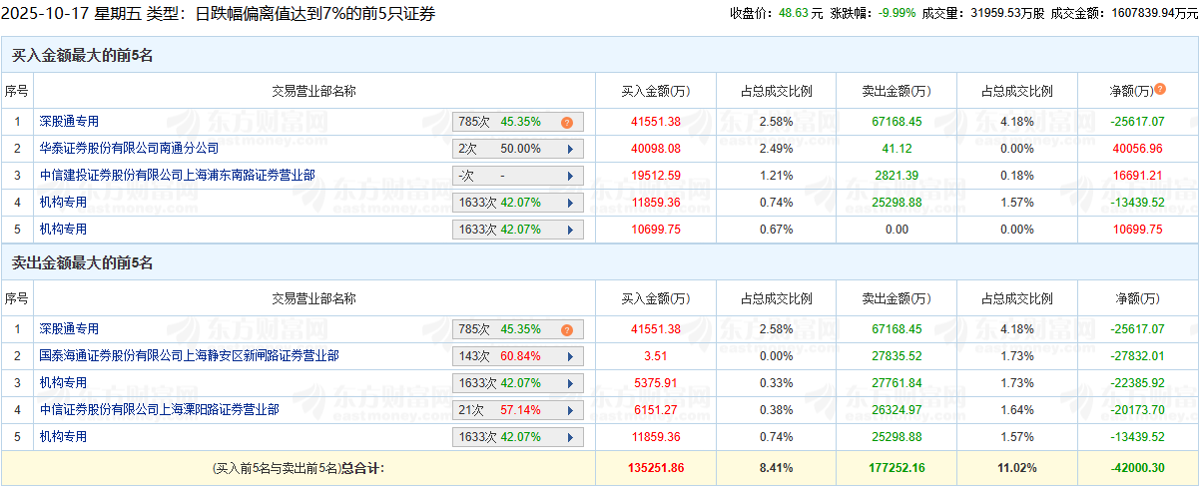Expand arrow in 中信证券上海溧阳路 row stats box
The width and height of the screenshot is (1200, 487).
[570, 410]
